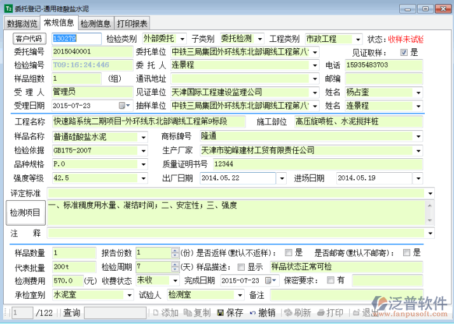
Task: Click the 保存 (Save) disk icon
Action: point(221,313)
